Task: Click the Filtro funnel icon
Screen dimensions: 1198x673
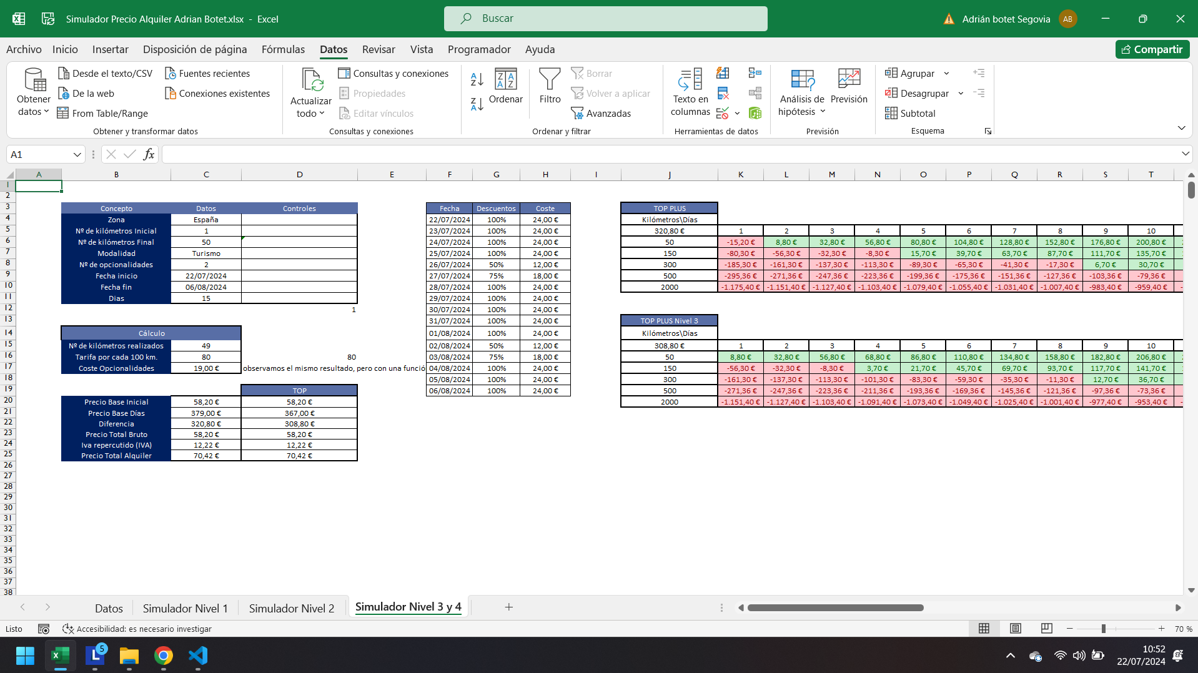Action: point(550,80)
